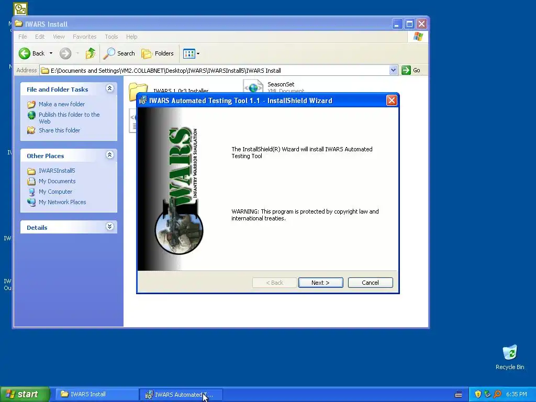536x402 pixels.
Task: Click the Make a new folder icon
Action: tap(31, 104)
